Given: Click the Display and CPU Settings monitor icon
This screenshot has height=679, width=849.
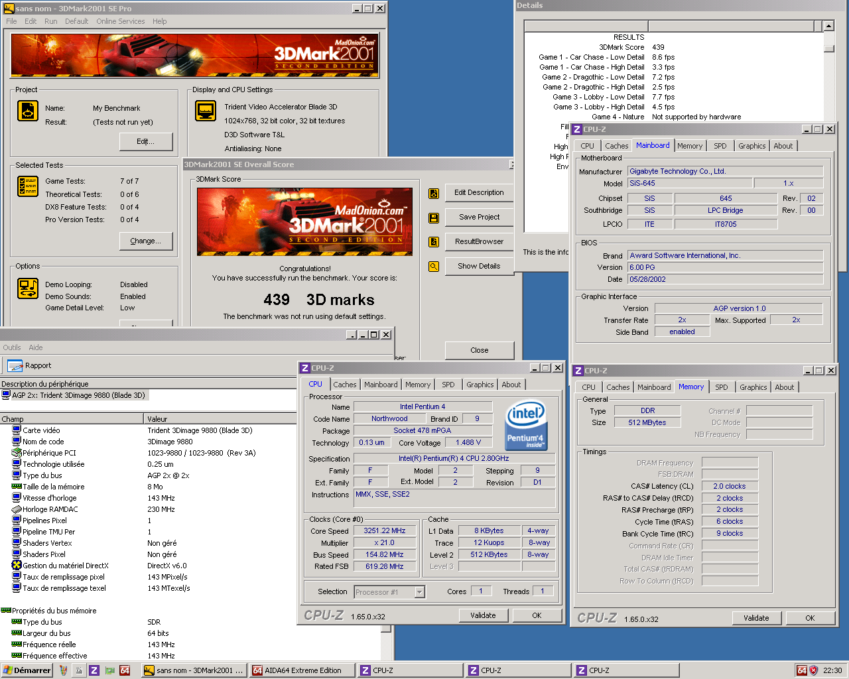Looking at the screenshot, I should (206, 111).
